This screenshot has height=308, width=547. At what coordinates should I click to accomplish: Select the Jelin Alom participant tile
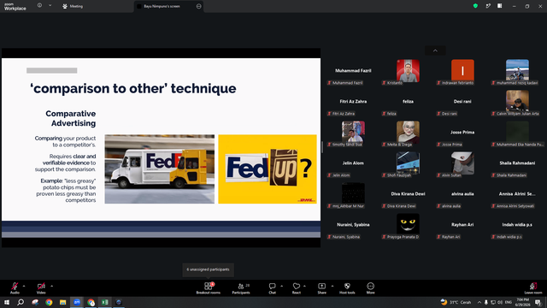click(353, 165)
